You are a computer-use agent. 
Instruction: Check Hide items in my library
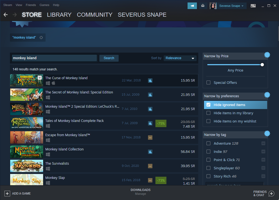point(208,113)
